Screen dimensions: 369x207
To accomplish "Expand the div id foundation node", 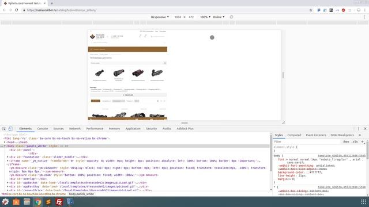I will click(7, 157).
